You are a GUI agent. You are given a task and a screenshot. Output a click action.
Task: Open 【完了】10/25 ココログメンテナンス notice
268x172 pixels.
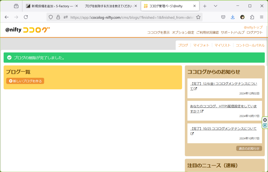point(224,129)
